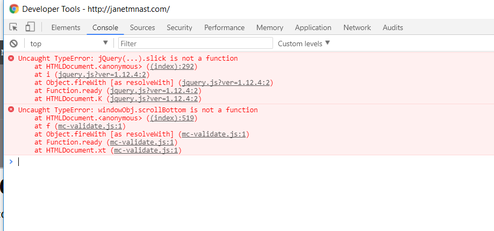Go to the Performance tab
This screenshot has width=494, height=231.
(x=224, y=27)
